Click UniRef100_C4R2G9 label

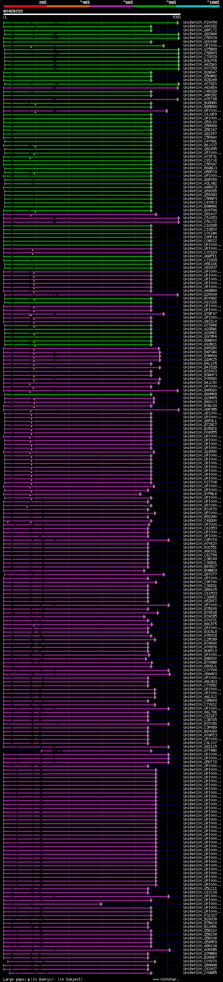click(x=200, y=91)
